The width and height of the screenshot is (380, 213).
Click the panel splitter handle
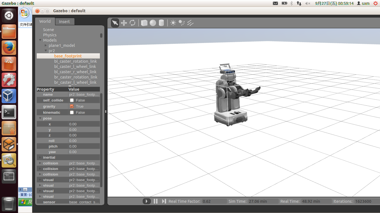(x=106, y=111)
